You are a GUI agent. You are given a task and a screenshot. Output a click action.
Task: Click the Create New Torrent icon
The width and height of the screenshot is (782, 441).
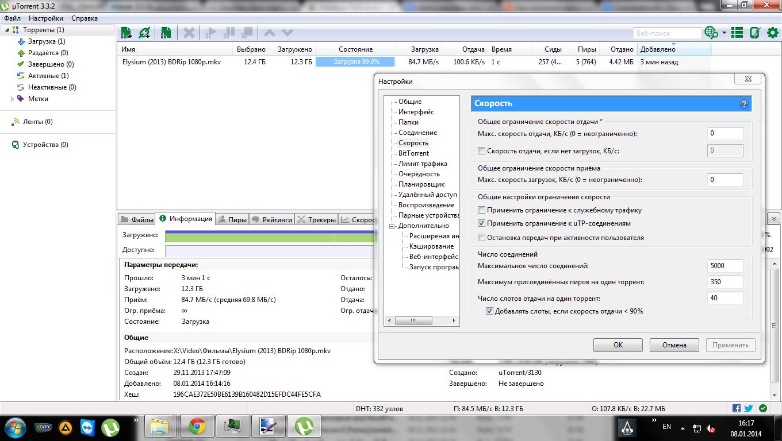point(166,32)
